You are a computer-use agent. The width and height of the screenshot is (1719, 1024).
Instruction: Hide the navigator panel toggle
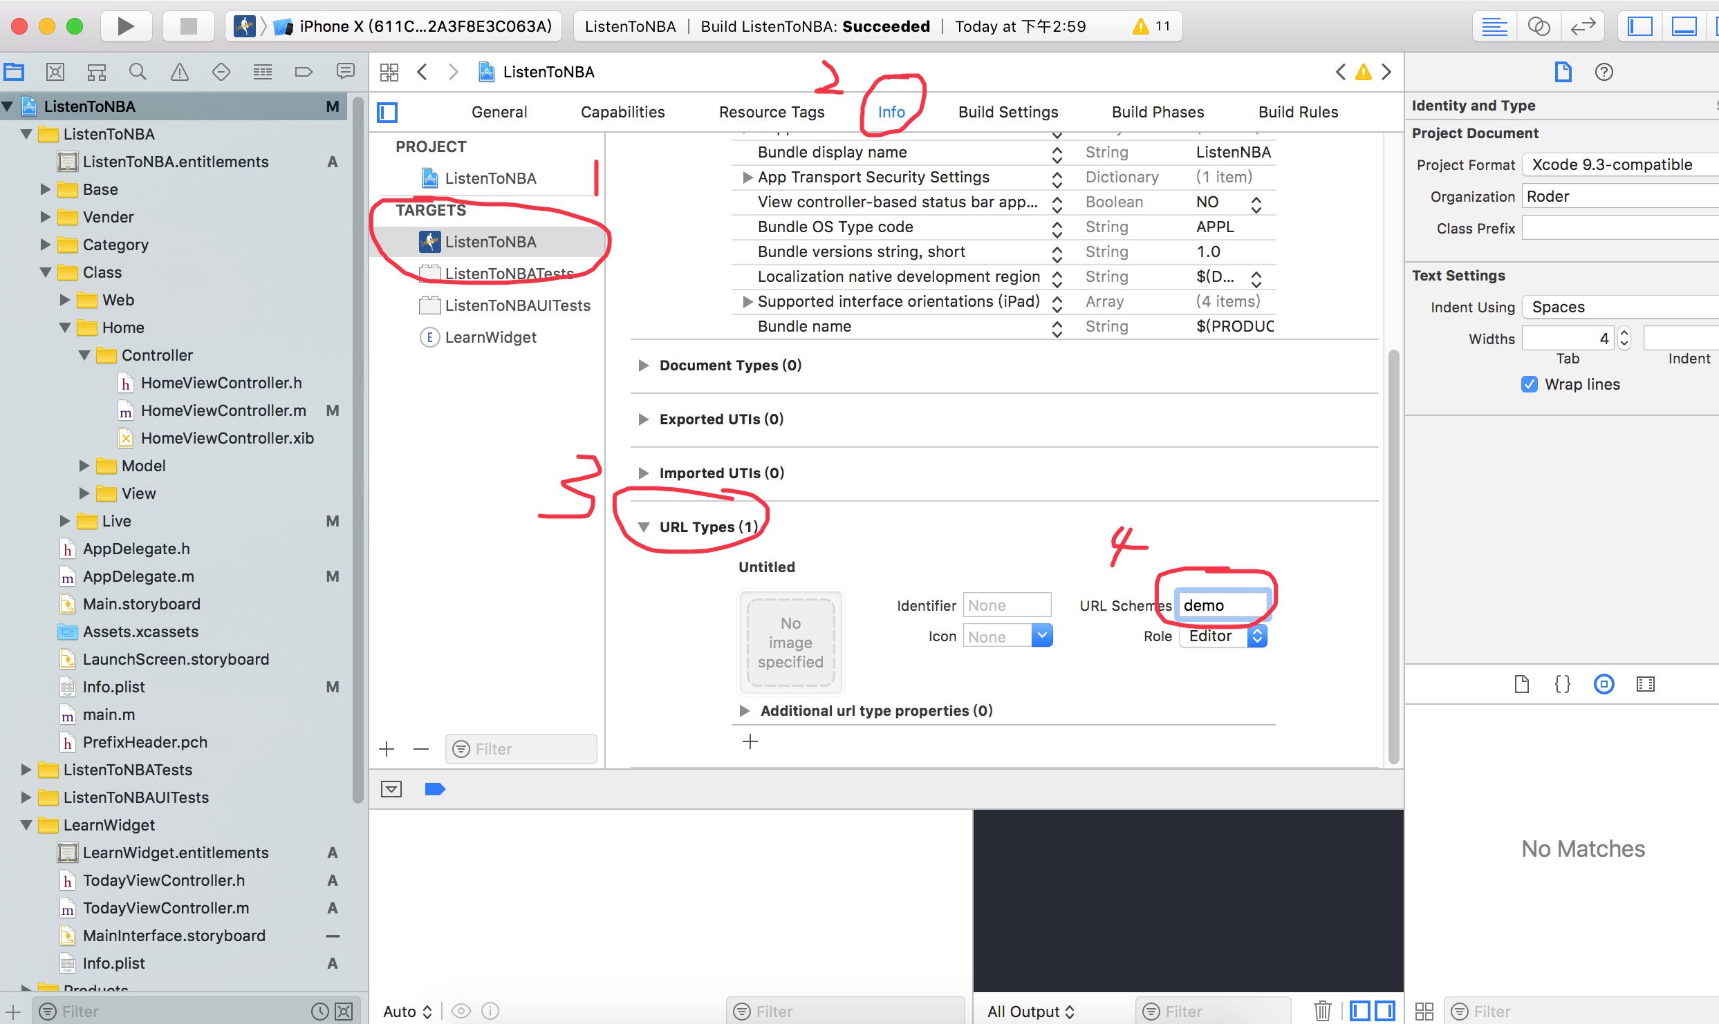click(x=1639, y=26)
